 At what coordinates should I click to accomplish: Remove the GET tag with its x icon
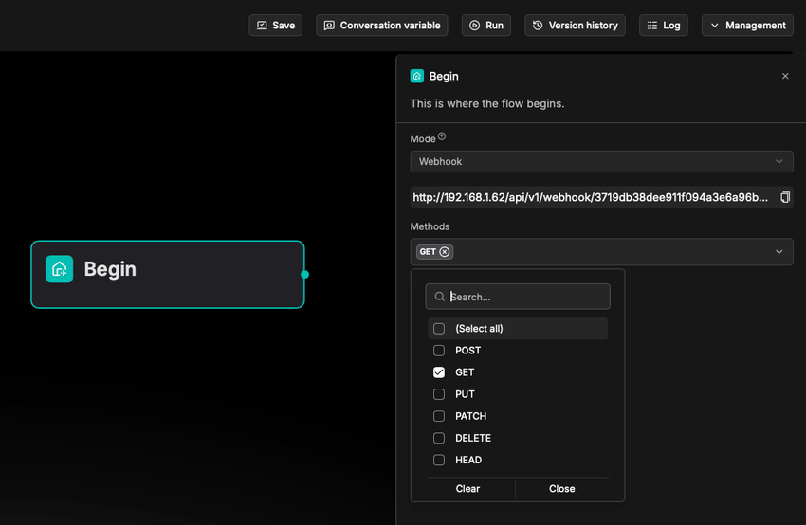click(x=445, y=252)
